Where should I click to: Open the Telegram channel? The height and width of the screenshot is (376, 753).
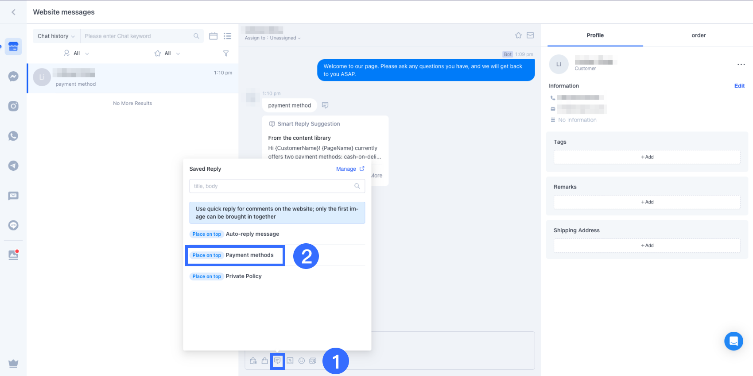(13, 166)
